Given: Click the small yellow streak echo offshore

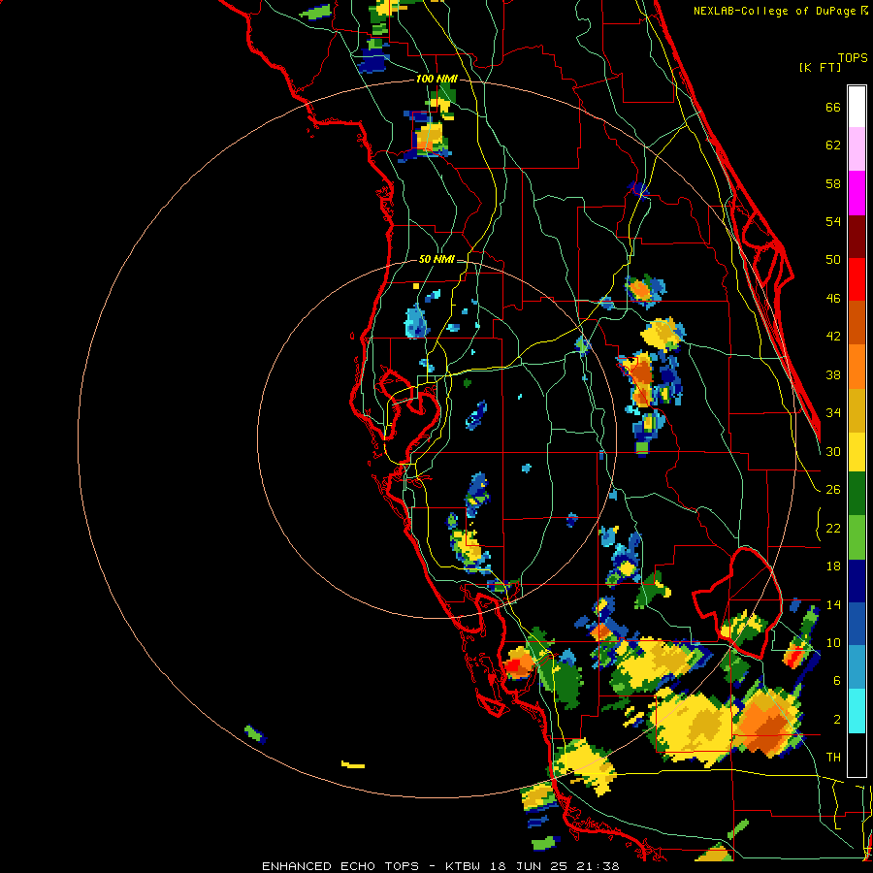Looking at the screenshot, I should click(353, 764).
